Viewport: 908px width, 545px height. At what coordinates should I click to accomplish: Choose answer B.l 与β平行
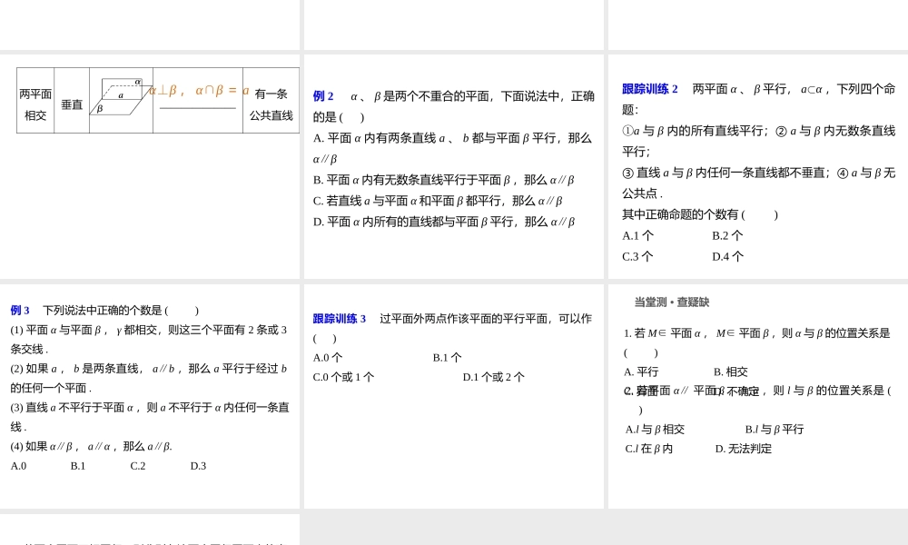775,429
